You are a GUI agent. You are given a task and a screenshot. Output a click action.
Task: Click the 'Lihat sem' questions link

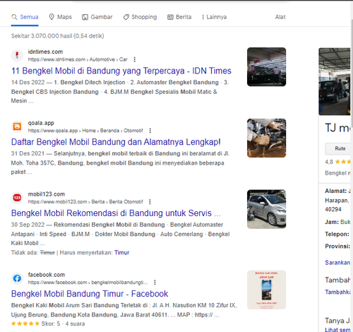[337, 330]
